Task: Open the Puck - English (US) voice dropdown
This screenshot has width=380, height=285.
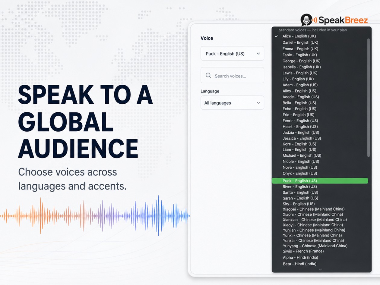Action: click(x=232, y=53)
